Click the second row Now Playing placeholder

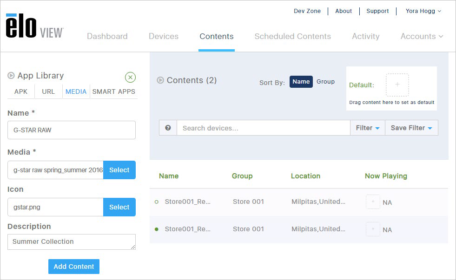coord(373,229)
